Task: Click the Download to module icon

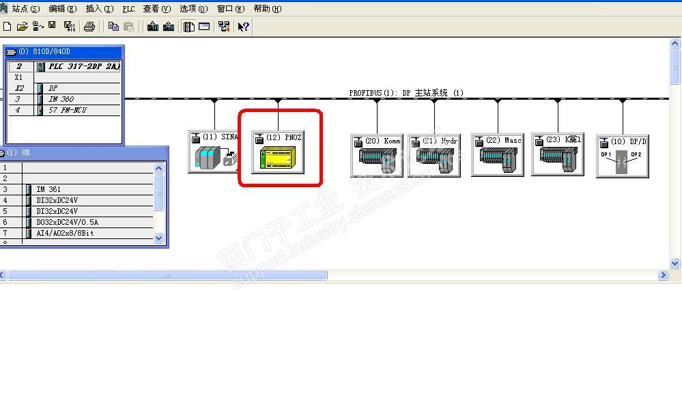Action: click(x=153, y=27)
